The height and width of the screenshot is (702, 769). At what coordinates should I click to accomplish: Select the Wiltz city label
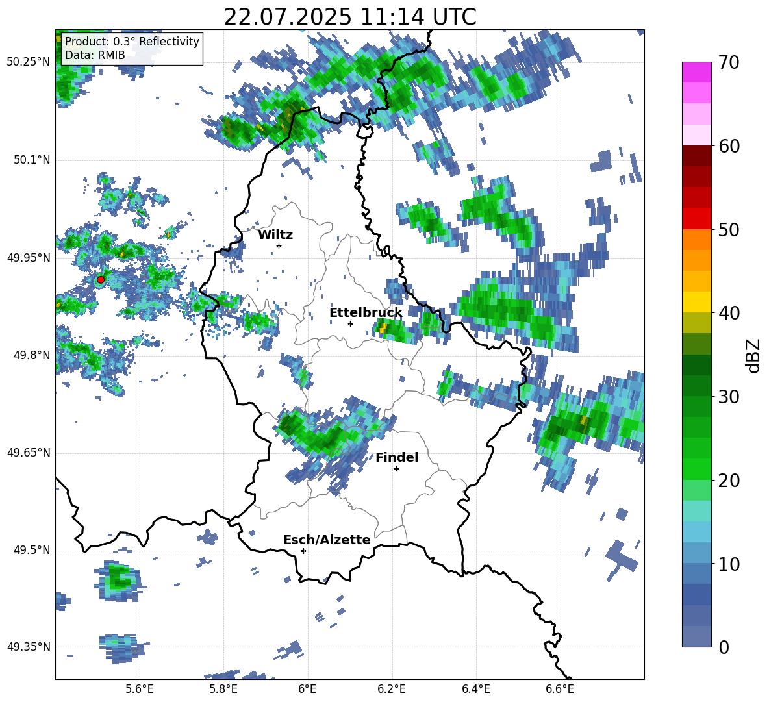click(x=275, y=235)
